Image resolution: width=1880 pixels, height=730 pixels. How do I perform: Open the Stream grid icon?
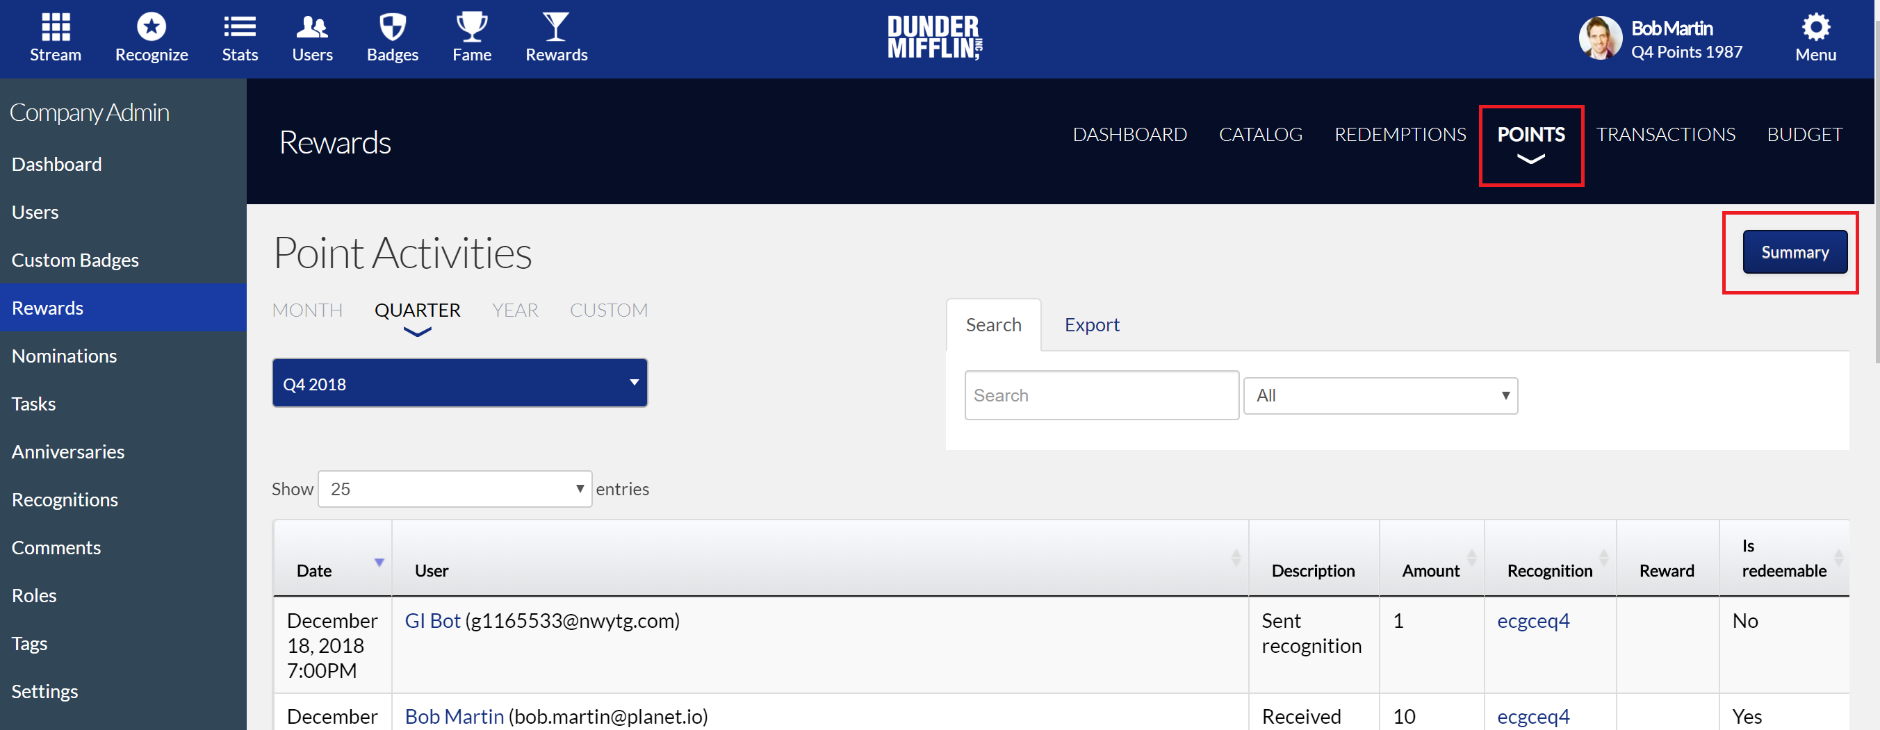click(x=56, y=27)
